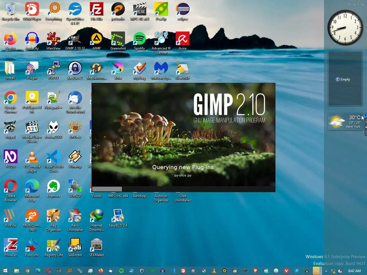Select the Pidgin desktop shortcut

(x=32, y=70)
